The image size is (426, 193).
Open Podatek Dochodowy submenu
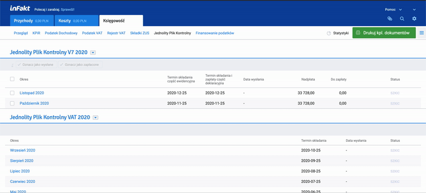pos(61,33)
